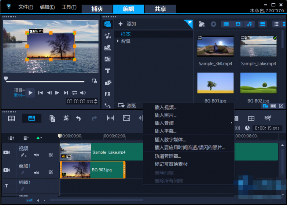Screen dimensions: 287x205
Task: Click the split screen template icon
Action: (251, 119)
